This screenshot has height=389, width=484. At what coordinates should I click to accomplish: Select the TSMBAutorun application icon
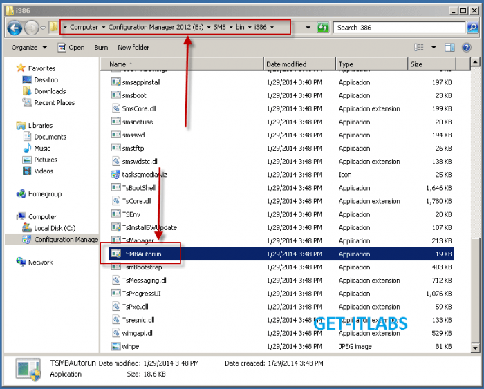[115, 254]
